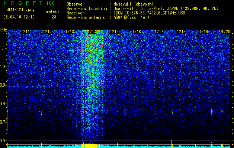Click the 0.9 kHz axis label

tap(3, 85)
